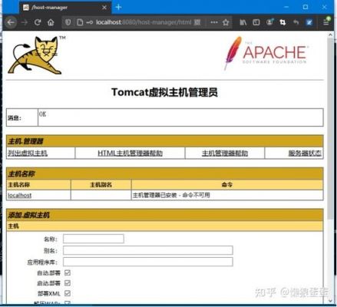
Task: Click the screenshot crop tool icon
Action: [282, 22]
